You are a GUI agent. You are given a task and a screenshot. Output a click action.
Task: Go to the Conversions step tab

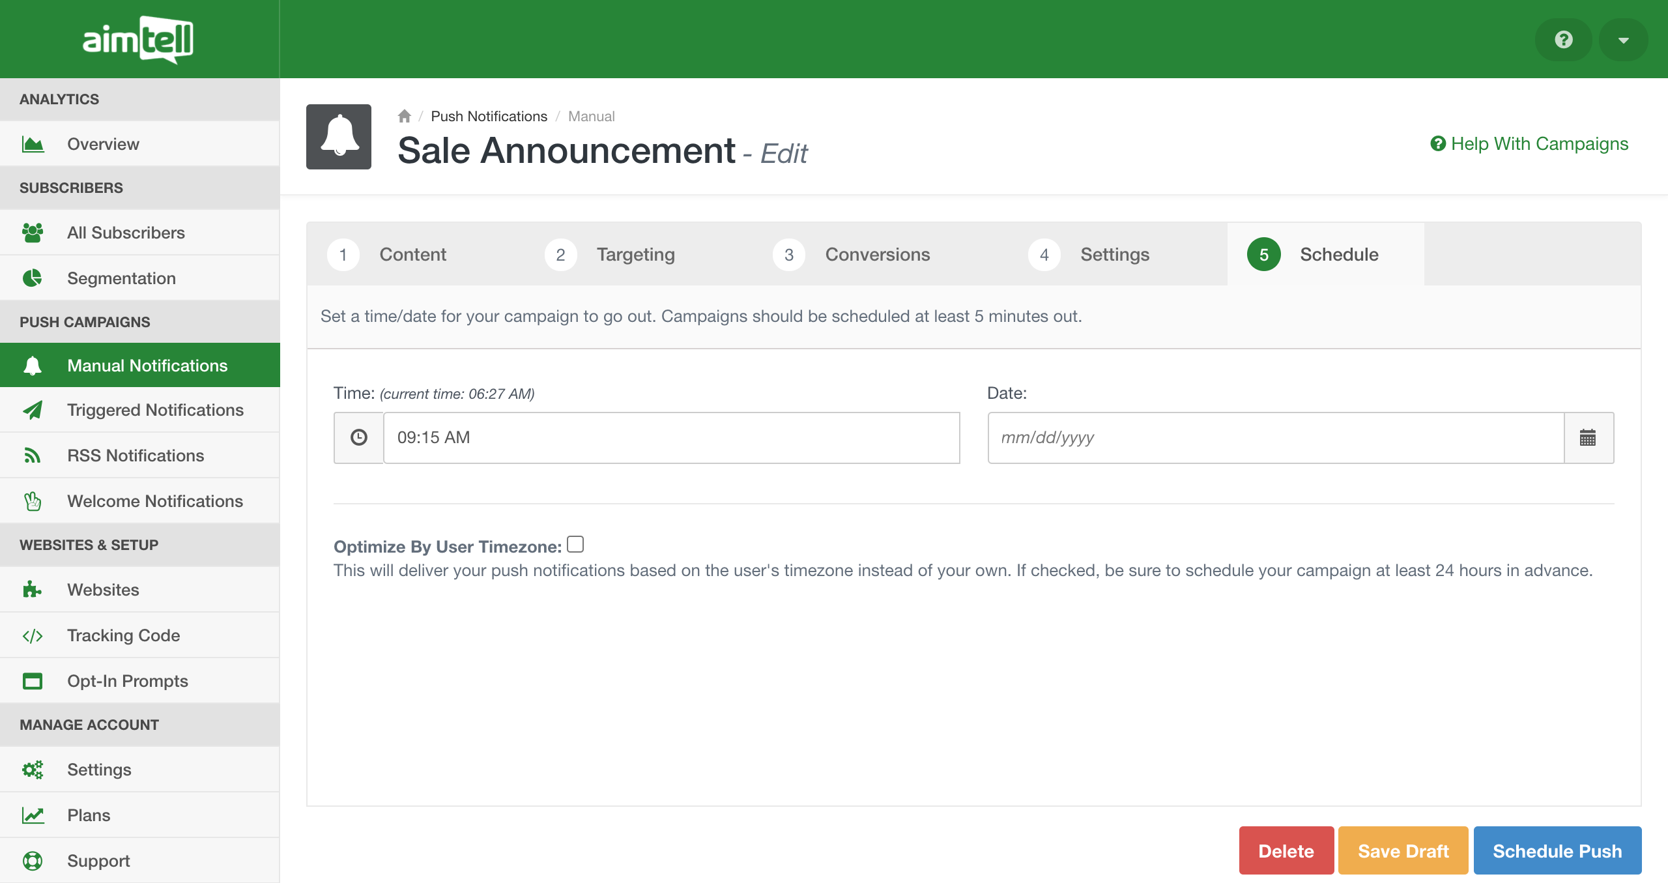click(x=877, y=254)
